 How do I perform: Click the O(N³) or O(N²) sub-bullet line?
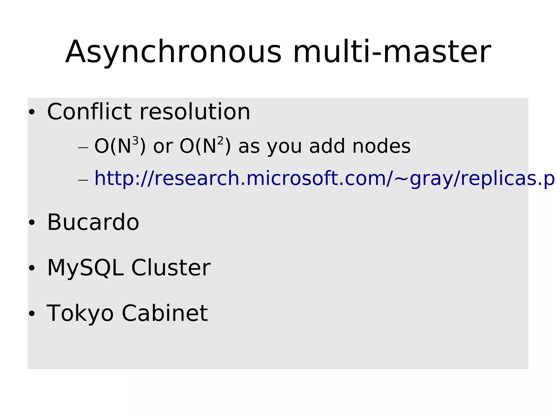coord(252,146)
